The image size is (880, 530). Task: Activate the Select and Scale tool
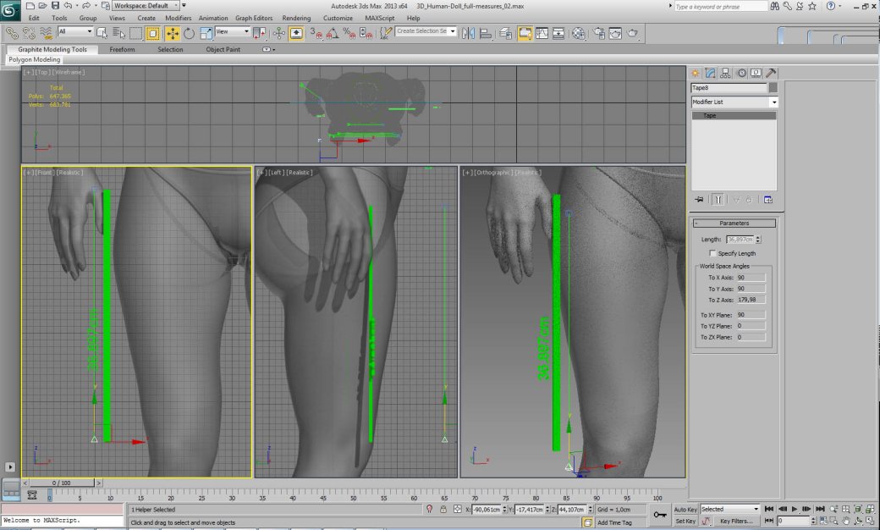206,34
